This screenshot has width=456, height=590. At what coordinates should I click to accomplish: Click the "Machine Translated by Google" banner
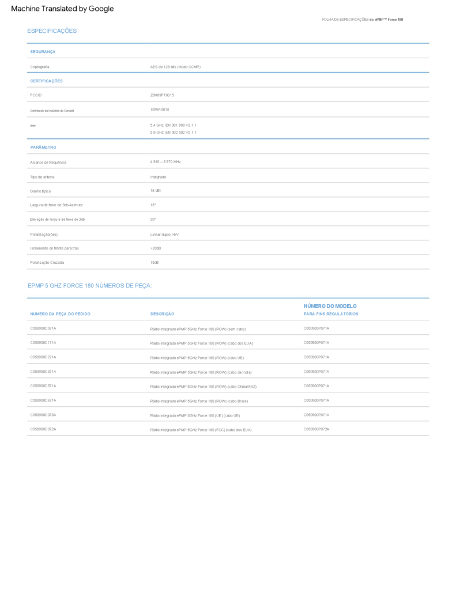(x=62, y=9)
